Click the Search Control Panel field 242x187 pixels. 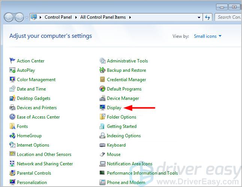[x=228, y=17]
